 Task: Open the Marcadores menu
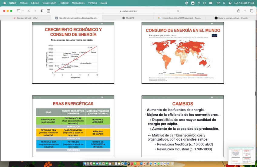tap(78, 3)
